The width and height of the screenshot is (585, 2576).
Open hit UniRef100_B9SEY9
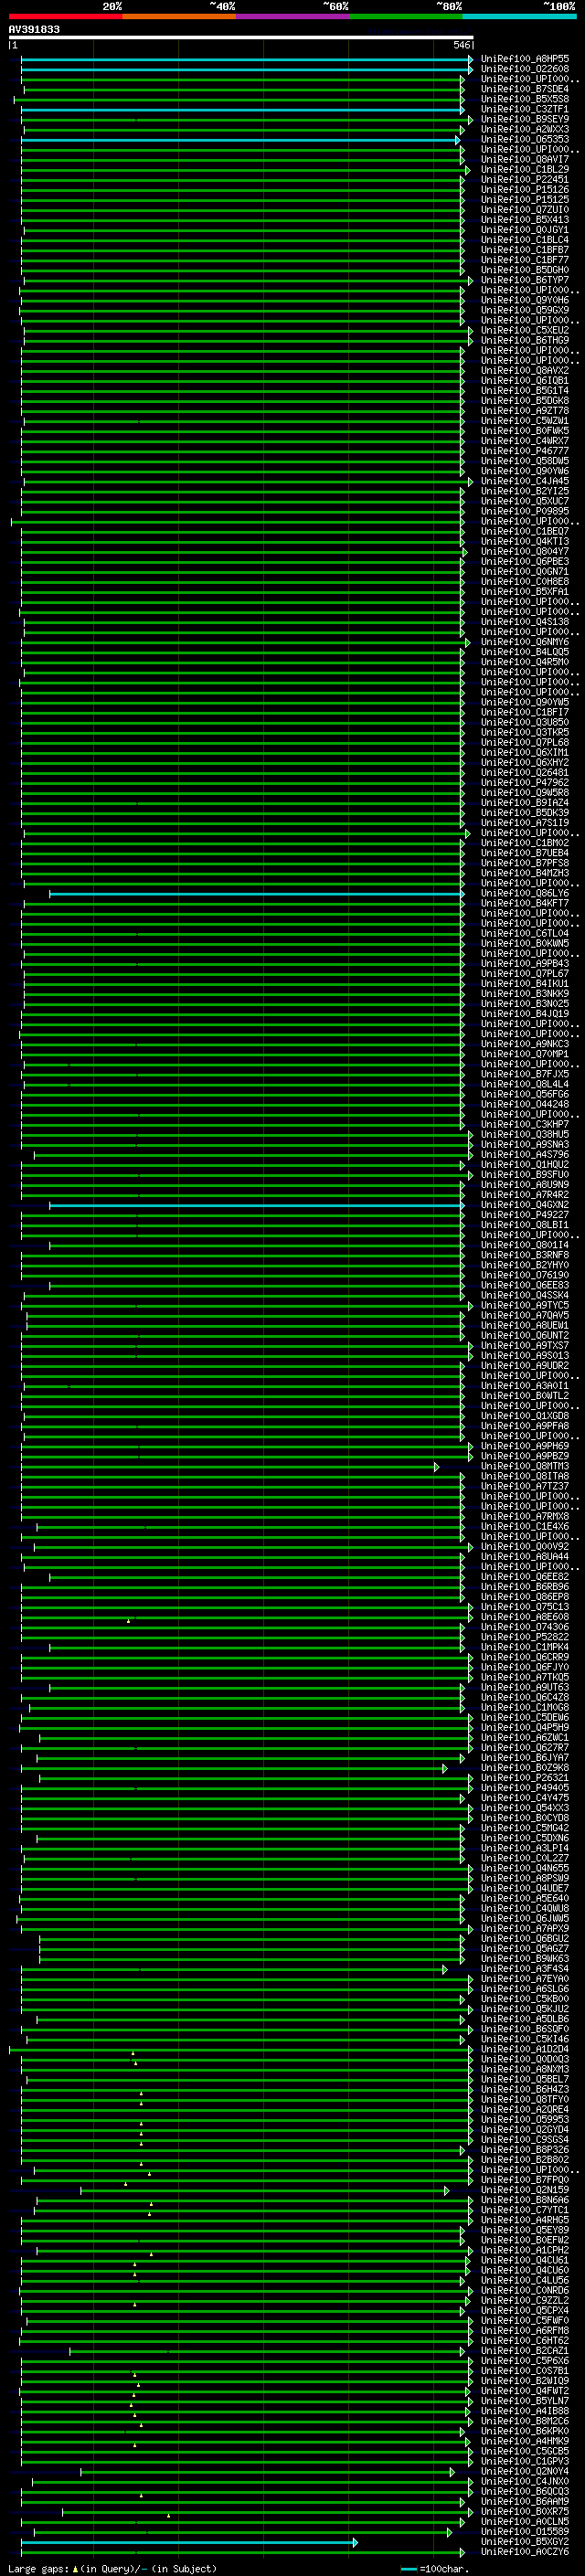(x=525, y=119)
